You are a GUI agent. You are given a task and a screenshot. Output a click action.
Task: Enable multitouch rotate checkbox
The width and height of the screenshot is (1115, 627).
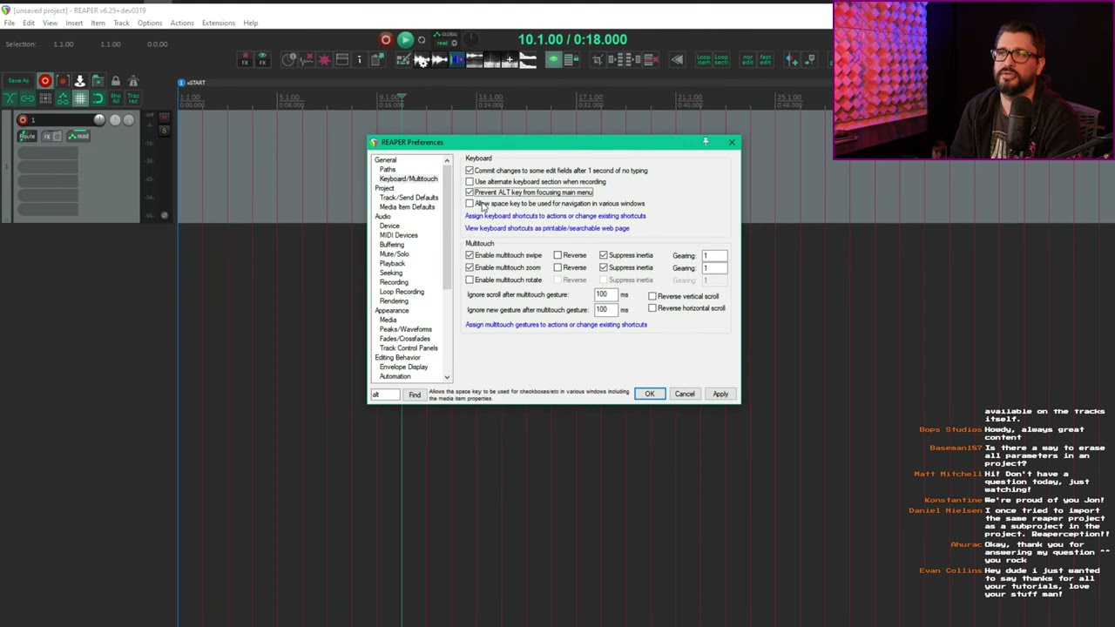pos(470,280)
